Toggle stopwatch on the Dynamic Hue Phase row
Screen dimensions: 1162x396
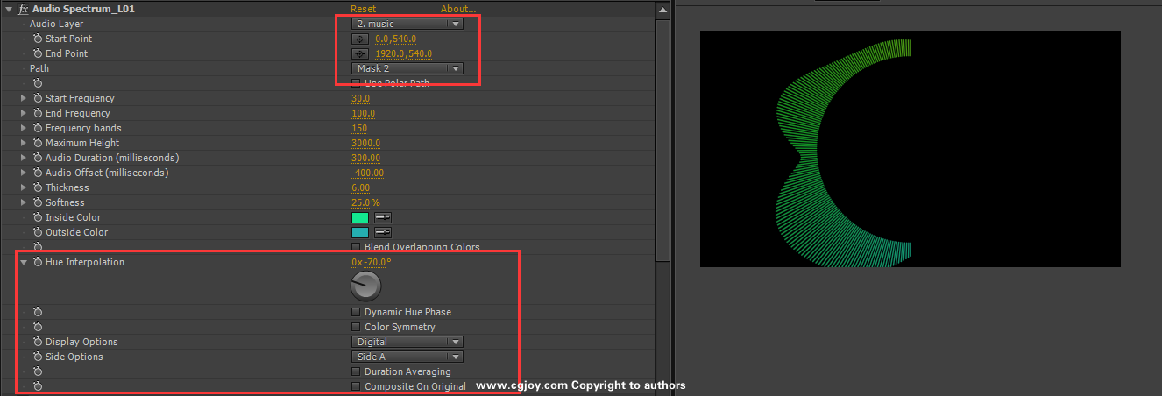38,312
